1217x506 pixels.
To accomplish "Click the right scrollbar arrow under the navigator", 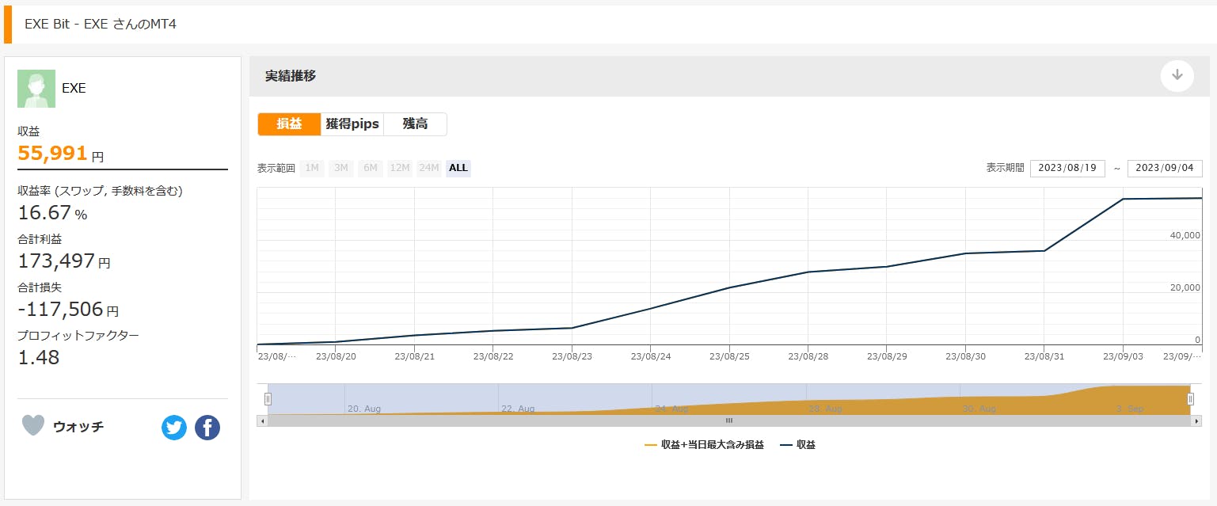I will click(1196, 420).
